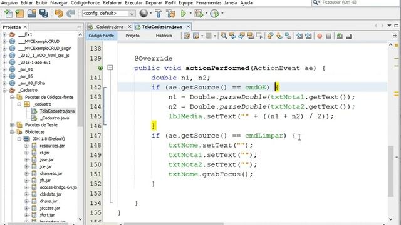The image size is (401, 225).
Task: Collapse the actionPerformed method fold marker
Action: pos(110,67)
